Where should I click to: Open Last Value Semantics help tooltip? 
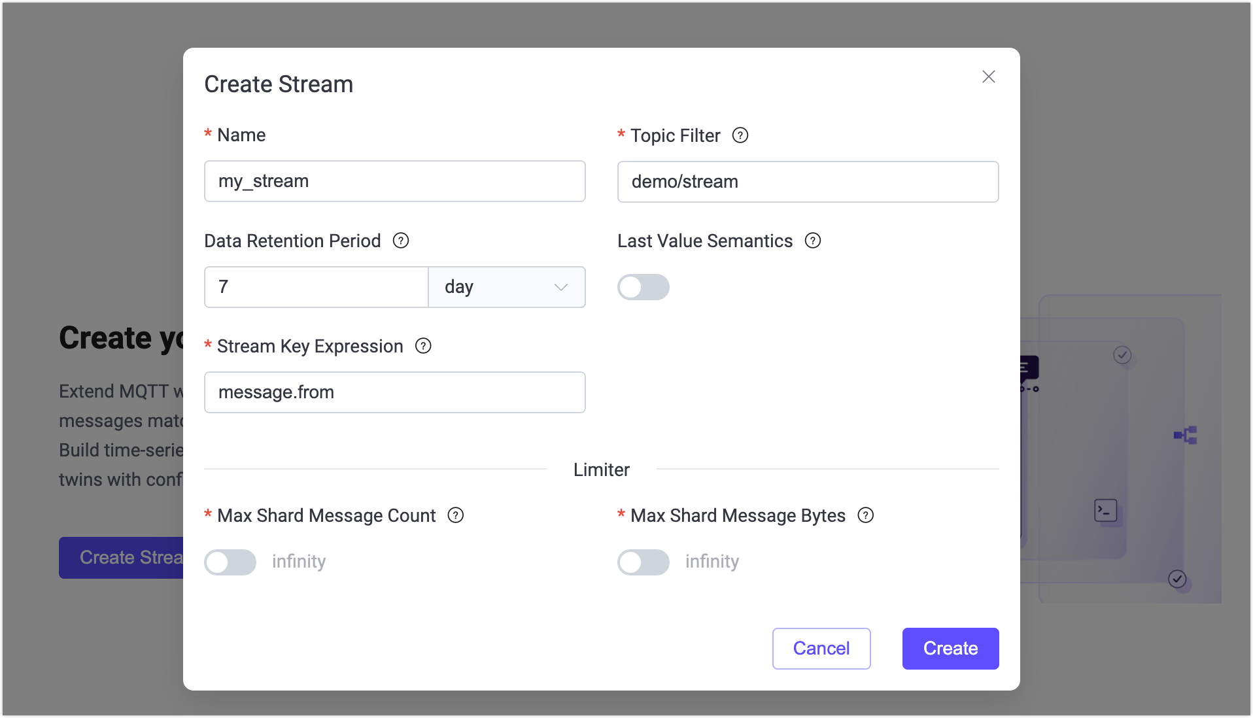click(x=812, y=241)
